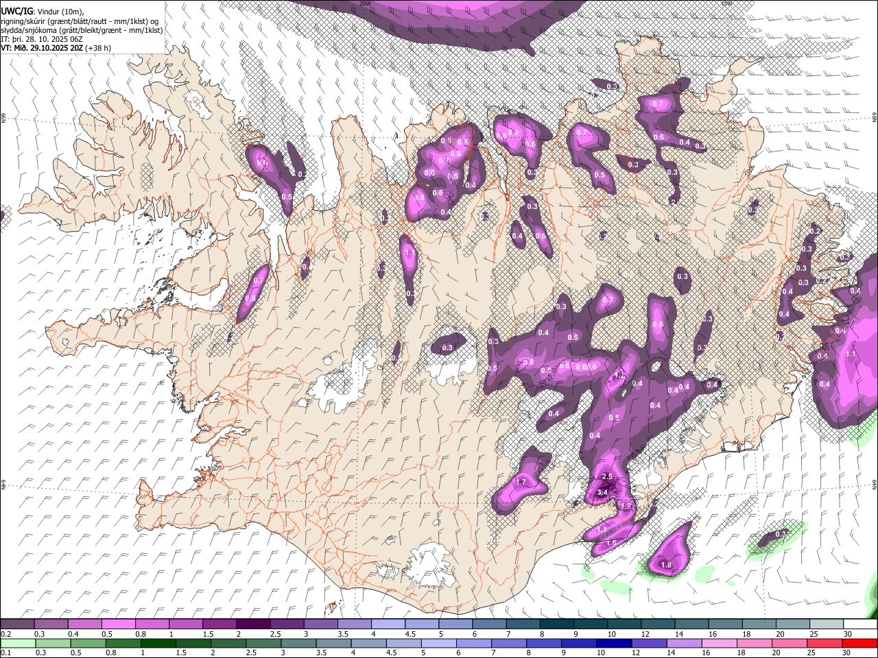878x658 pixels.
Task: Click the '20W' longitude label at top
Action: [365, 3]
